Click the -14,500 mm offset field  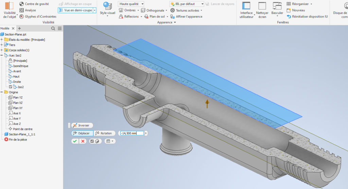131,133
